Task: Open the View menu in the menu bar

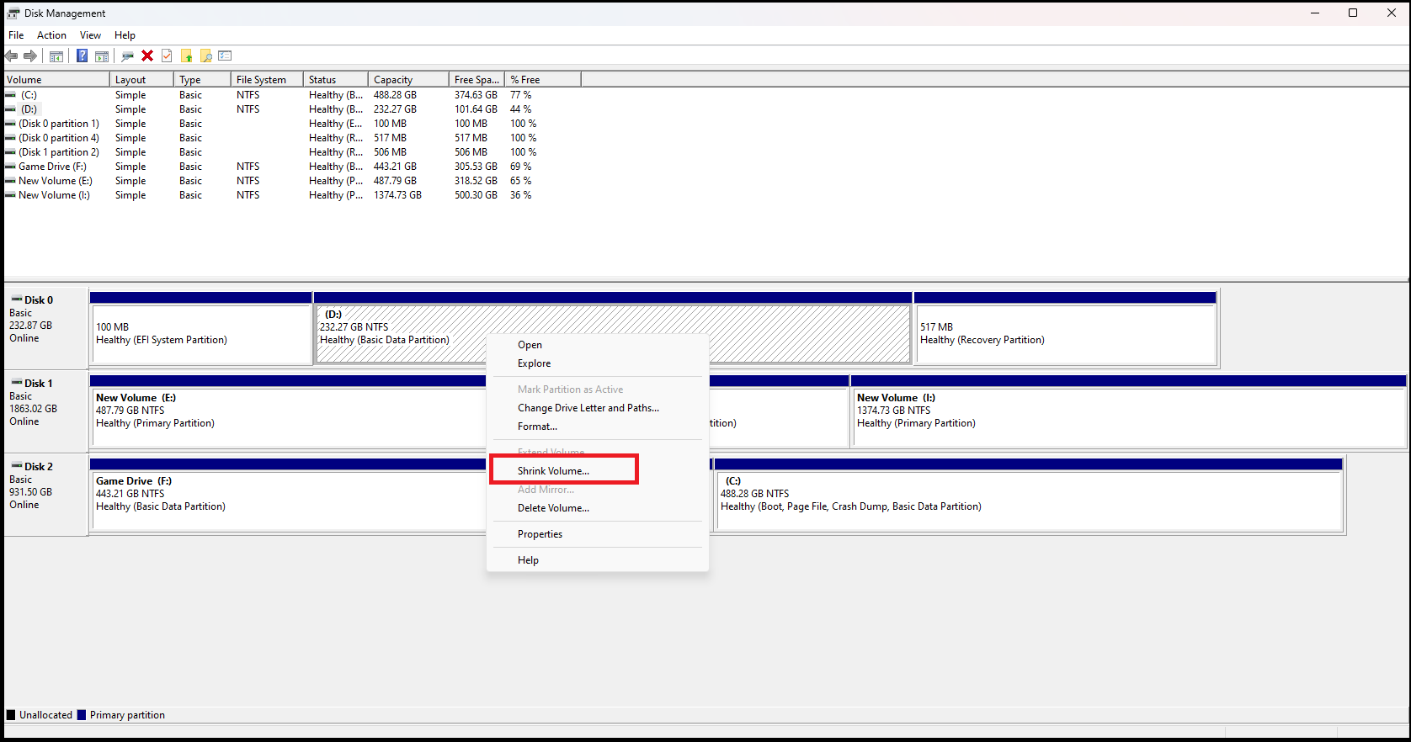Action: tap(90, 35)
